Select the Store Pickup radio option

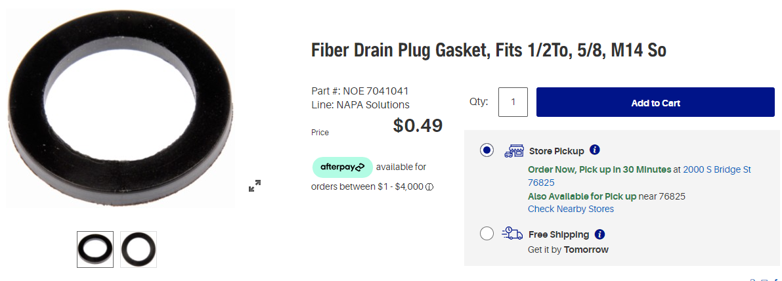pyautogui.click(x=487, y=150)
